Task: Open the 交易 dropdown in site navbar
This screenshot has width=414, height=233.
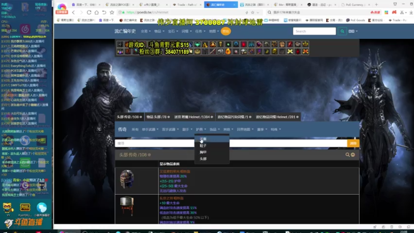Action: pyautogui.click(x=145, y=31)
